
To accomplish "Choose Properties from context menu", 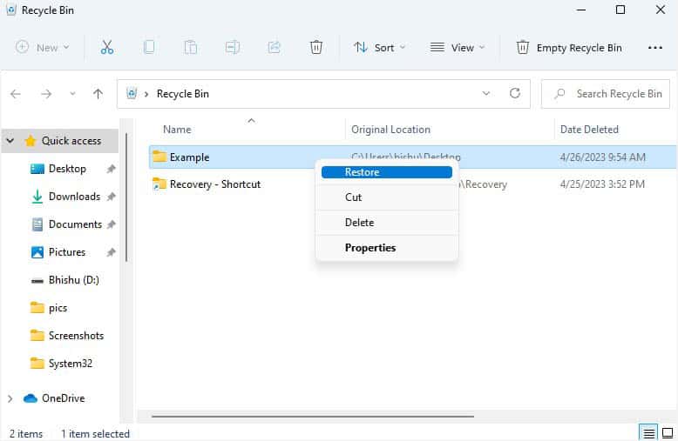I will 387,248.
